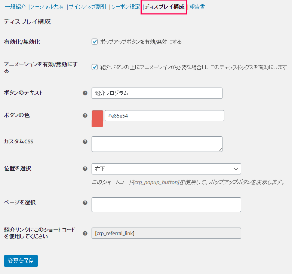
Task: Show help for ページを選択 field
Action: tap(85, 203)
